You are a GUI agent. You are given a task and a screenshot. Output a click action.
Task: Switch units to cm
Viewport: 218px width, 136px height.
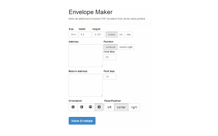(x=121, y=35)
